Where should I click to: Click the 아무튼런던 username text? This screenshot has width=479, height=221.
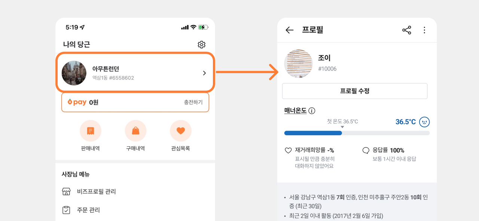pyautogui.click(x=106, y=69)
